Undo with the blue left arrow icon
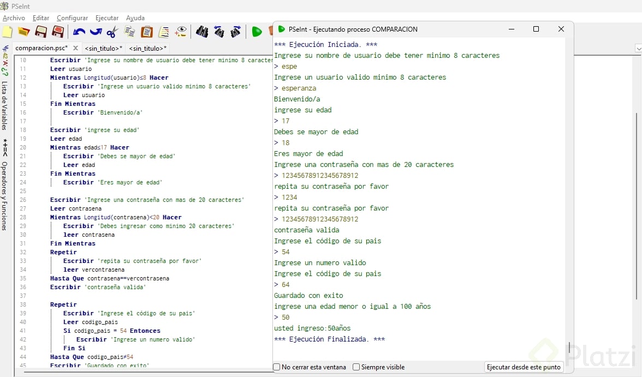The width and height of the screenshot is (642, 377). click(79, 32)
